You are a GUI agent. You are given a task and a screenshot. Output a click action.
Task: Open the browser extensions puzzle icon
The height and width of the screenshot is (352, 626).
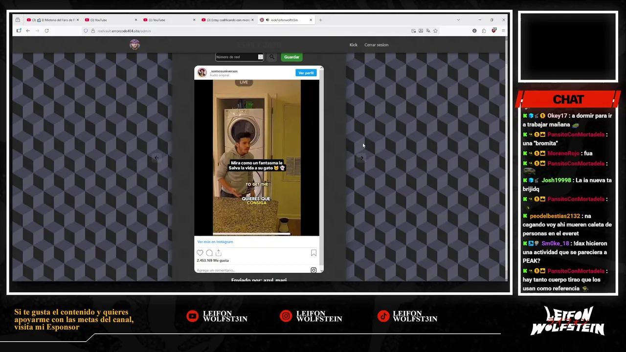pyautogui.click(x=484, y=31)
